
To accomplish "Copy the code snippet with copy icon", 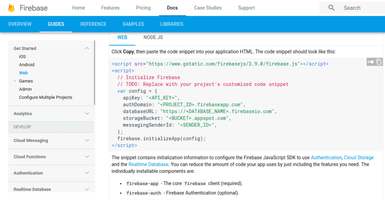I will point(379,62).
